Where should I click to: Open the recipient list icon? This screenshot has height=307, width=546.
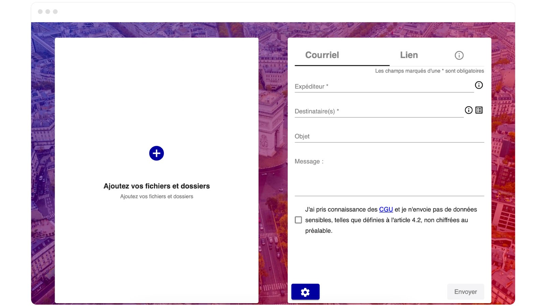point(479,110)
